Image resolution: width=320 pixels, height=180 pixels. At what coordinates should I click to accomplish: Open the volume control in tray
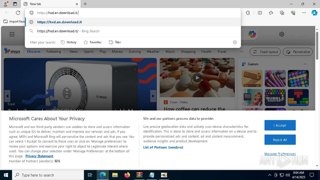288,175
